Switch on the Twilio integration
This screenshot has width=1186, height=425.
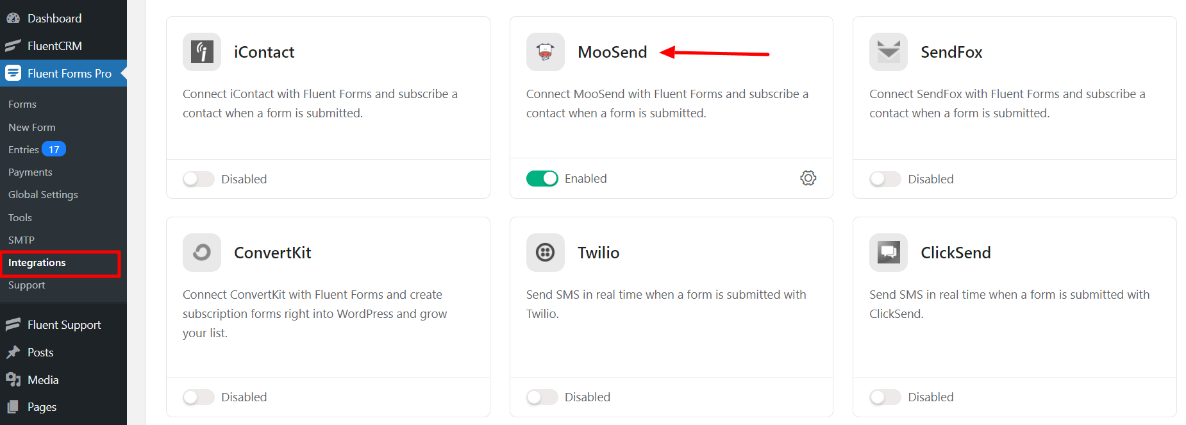point(542,397)
